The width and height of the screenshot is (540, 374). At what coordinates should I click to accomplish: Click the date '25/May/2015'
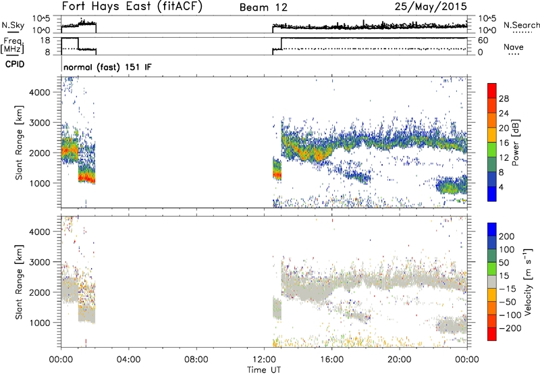click(431, 6)
